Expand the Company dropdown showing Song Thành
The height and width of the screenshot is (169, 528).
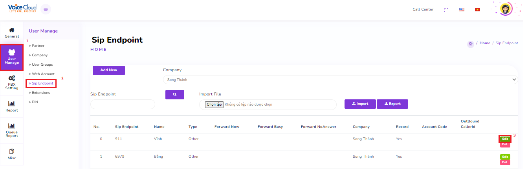tap(340, 80)
